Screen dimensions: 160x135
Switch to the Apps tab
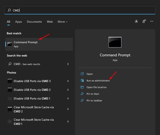(x=18, y=22)
